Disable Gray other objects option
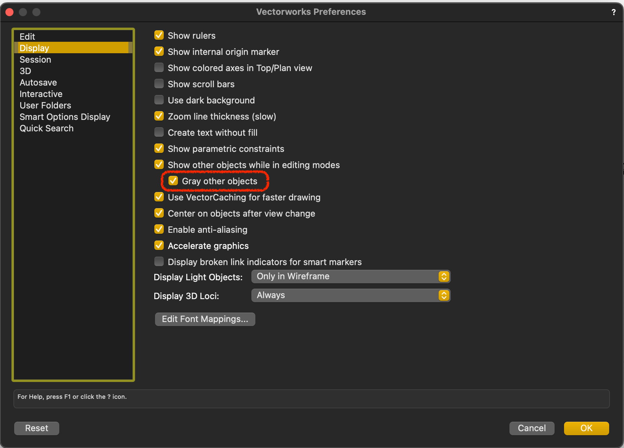Image resolution: width=624 pixels, height=448 pixels. coord(173,181)
